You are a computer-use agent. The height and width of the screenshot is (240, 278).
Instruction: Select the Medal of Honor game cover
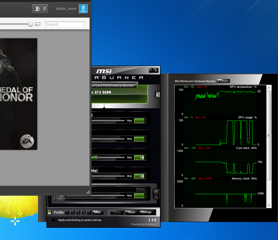point(19,94)
